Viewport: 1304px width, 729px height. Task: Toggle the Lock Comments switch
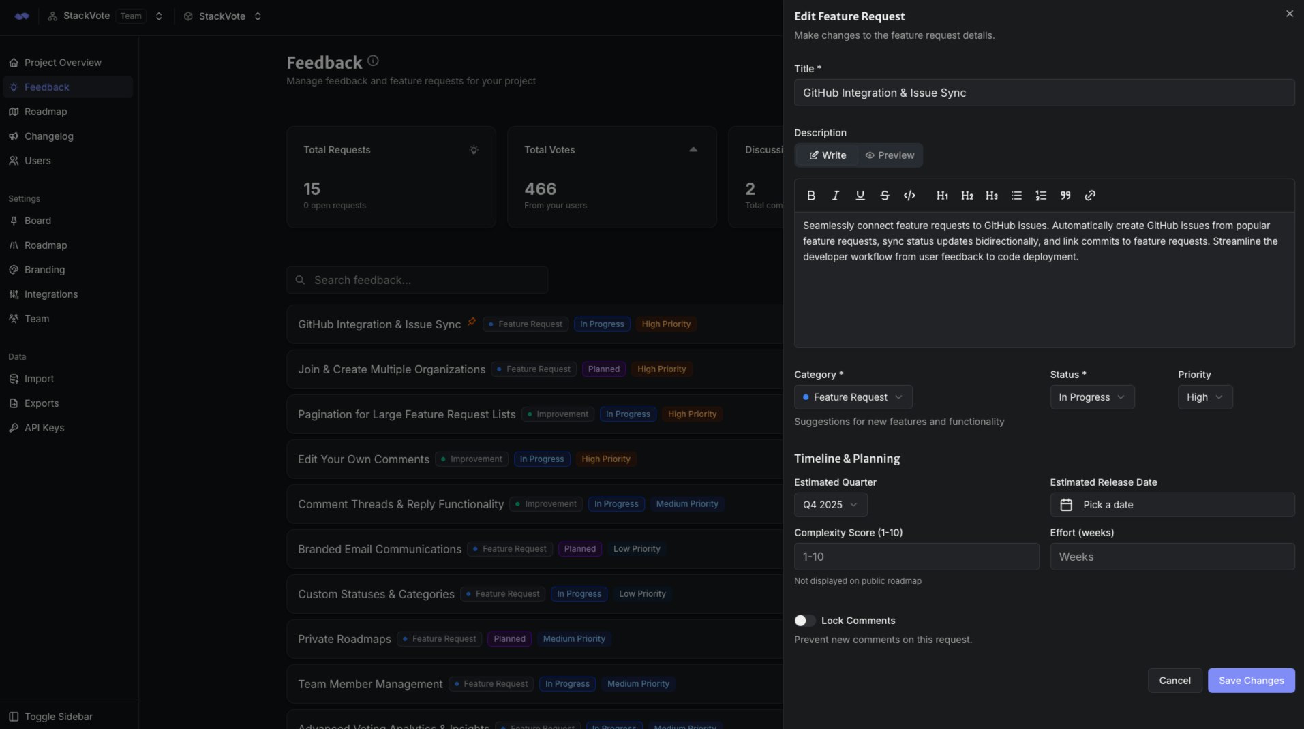pyautogui.click(x=804, y=621)
